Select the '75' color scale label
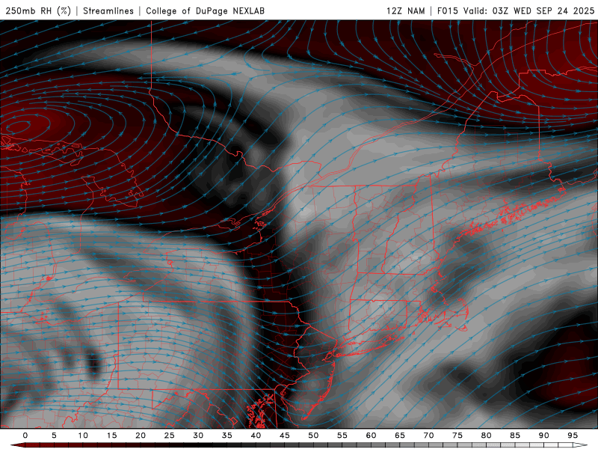The image size is (598, 449). point(457,436)
